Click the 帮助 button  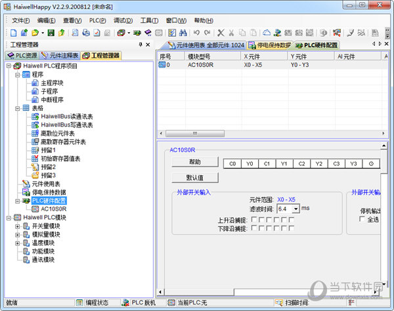[x=195, y=162]
